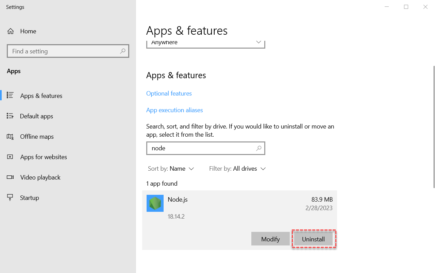
Task: Click the 1 app found text
Action: click(162, 184)
